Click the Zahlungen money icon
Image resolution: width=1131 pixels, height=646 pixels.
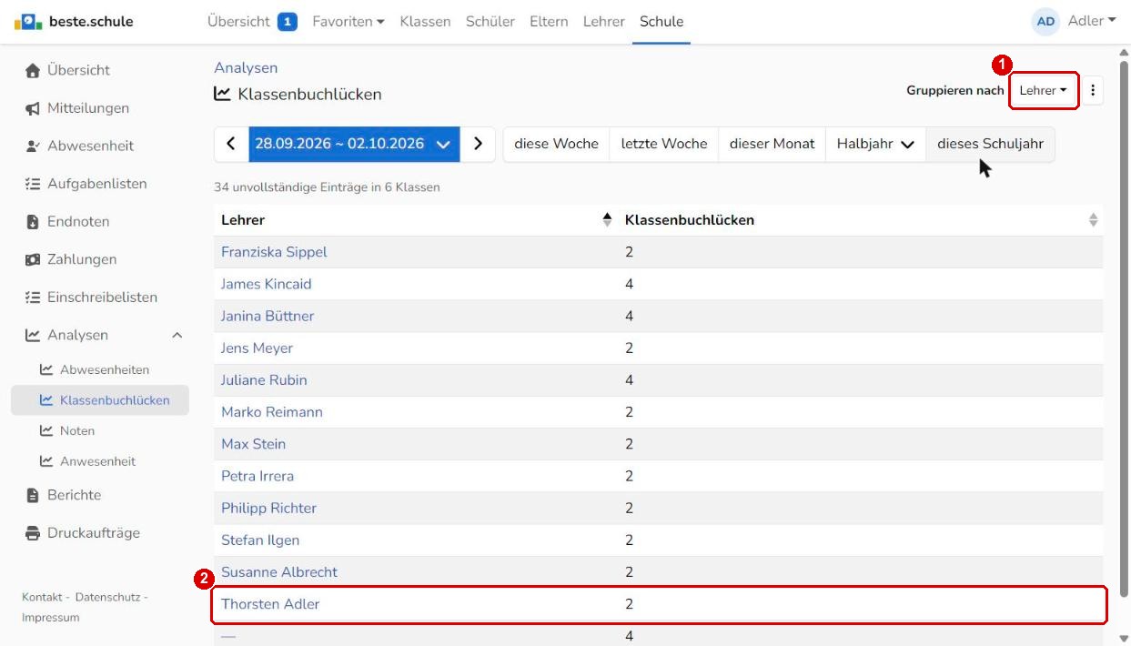coord(33,259)
